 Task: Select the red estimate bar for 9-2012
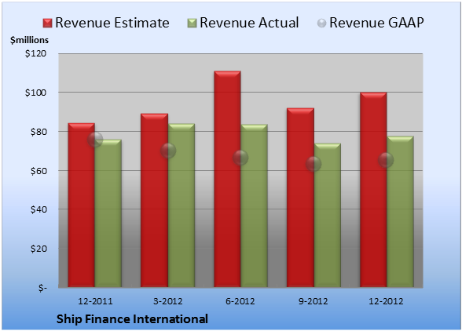(x=300, y=198)
